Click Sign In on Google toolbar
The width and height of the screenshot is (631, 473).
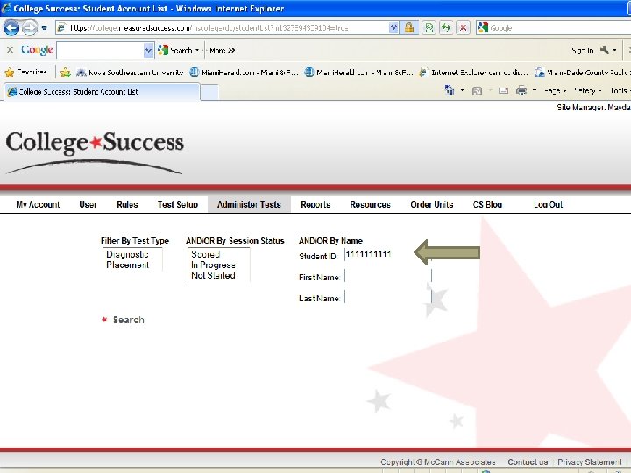click(582, 50)
